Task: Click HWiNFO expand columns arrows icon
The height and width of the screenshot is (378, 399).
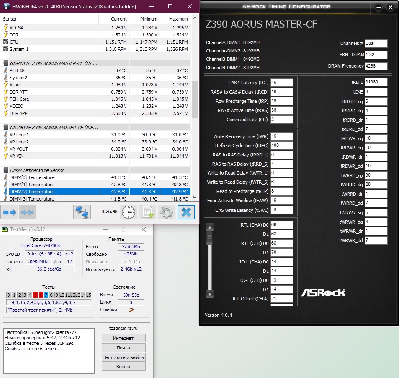Action: [9, 212]
